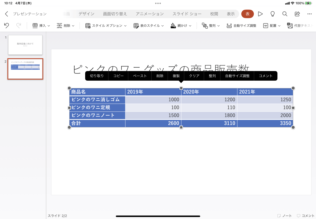
Task: Open the コメント pane at bottom right
Action: coord(306,216)
